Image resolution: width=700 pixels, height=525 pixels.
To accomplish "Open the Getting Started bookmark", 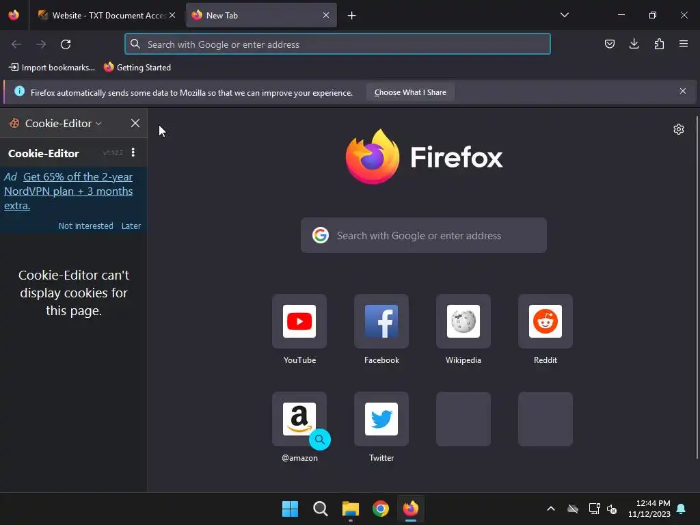I will 137,68.
